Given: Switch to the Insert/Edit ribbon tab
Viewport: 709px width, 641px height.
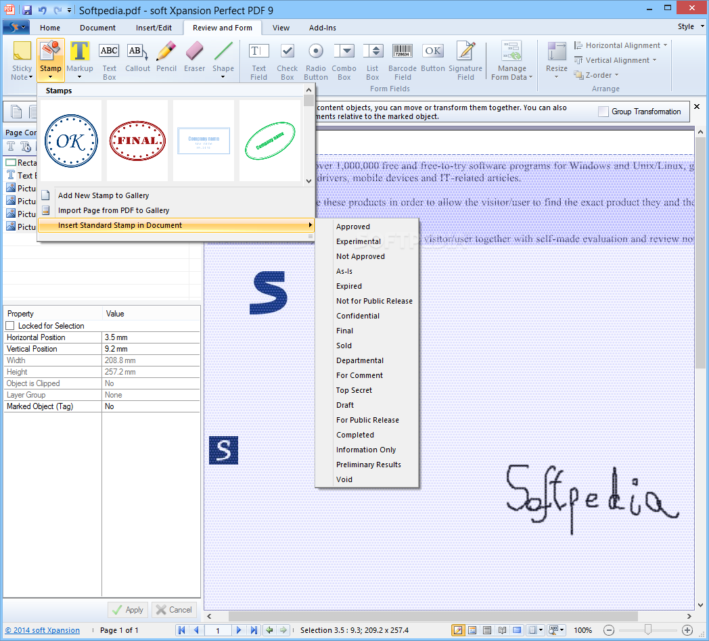Looking at the screenshot, I should click(x=154, y=28).
